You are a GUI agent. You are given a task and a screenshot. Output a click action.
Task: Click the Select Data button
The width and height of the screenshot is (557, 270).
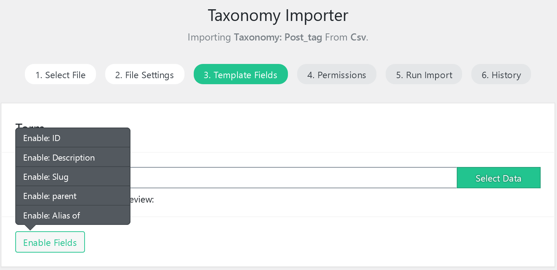(x=498, y=178)
